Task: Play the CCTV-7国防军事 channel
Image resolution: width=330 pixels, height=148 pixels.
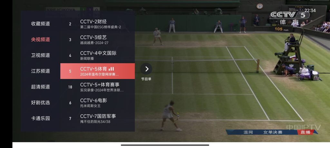Action: pyautogui.click(x=97, y=118)
